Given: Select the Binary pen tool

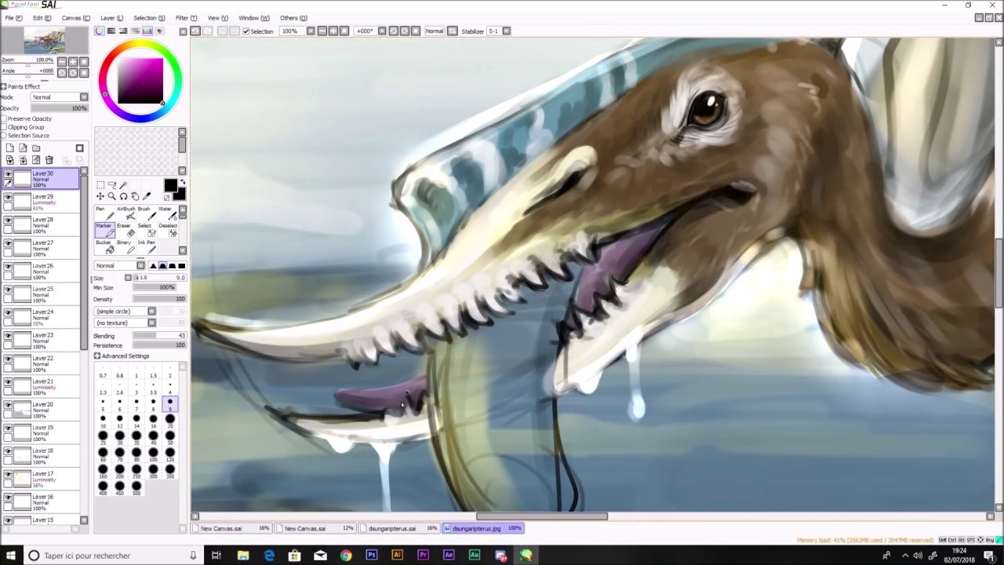Looking at the screenshot, I should [x=125, y=246].
